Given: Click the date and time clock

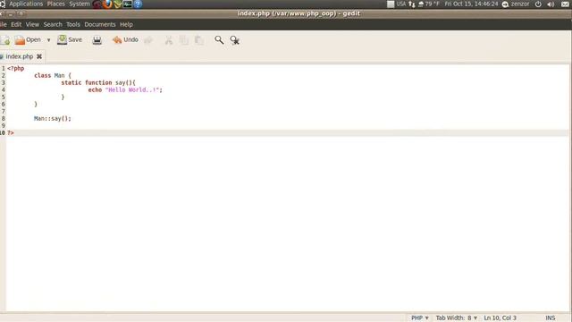Looking at the screenshot, I should [471, 4].
